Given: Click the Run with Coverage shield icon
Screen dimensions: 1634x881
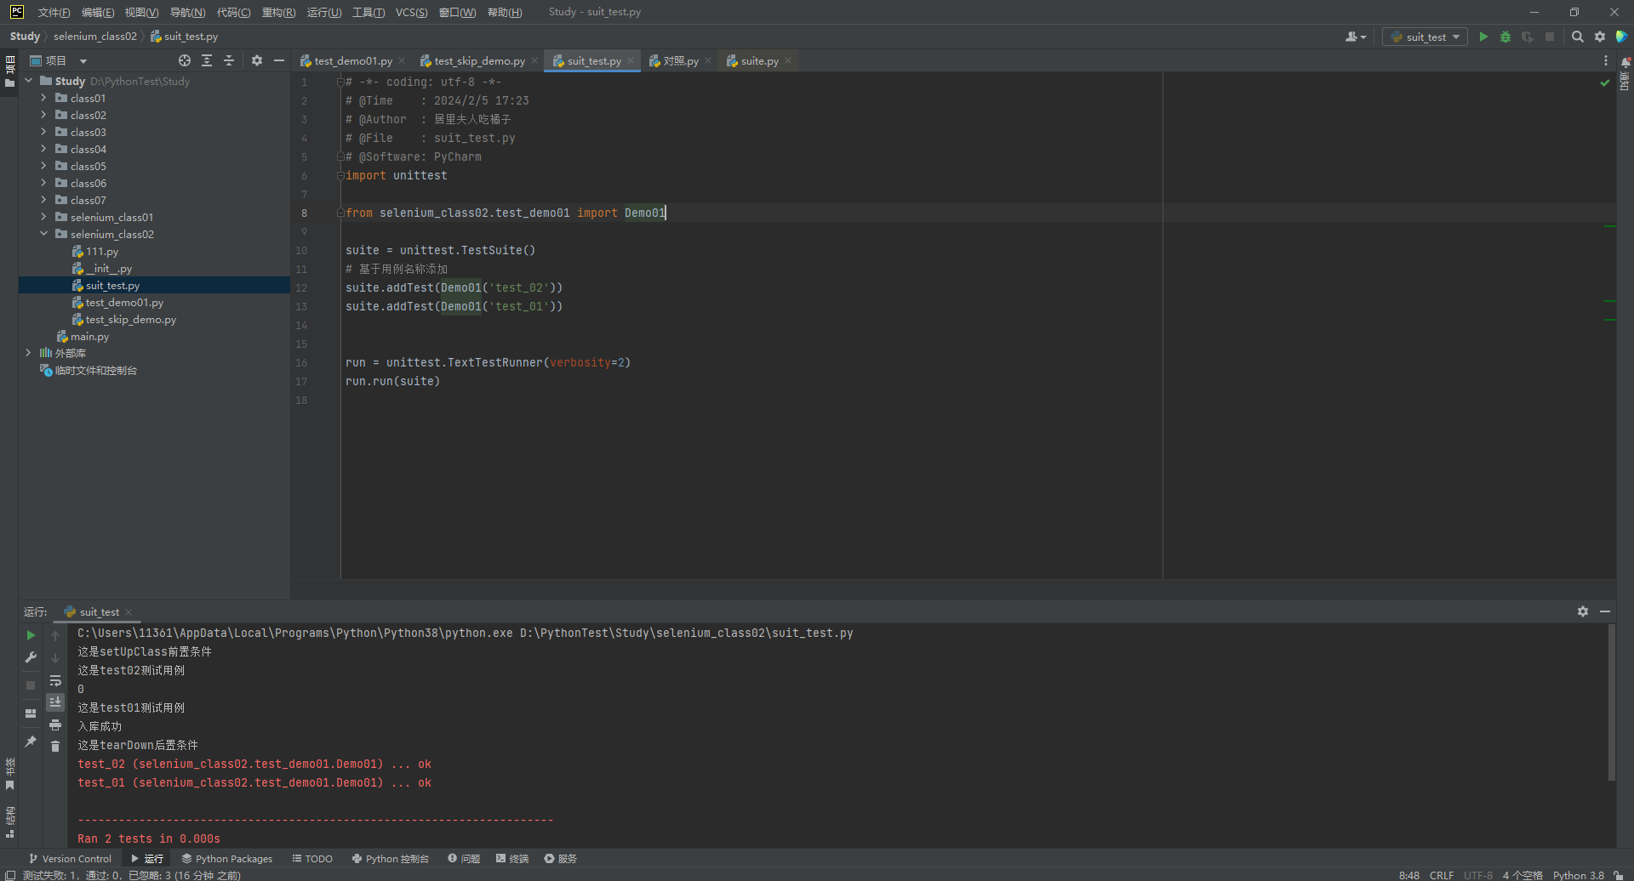Looking at the screenshot, I should tap(1528, 37).
